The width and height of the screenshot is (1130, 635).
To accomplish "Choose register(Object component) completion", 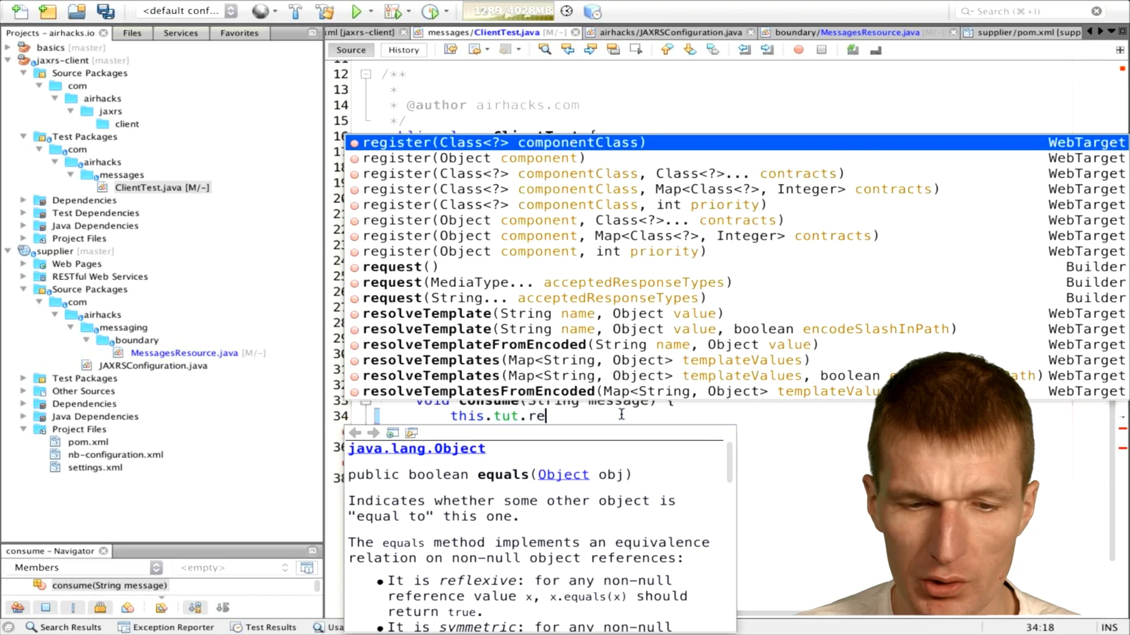I will pos(737,158).
